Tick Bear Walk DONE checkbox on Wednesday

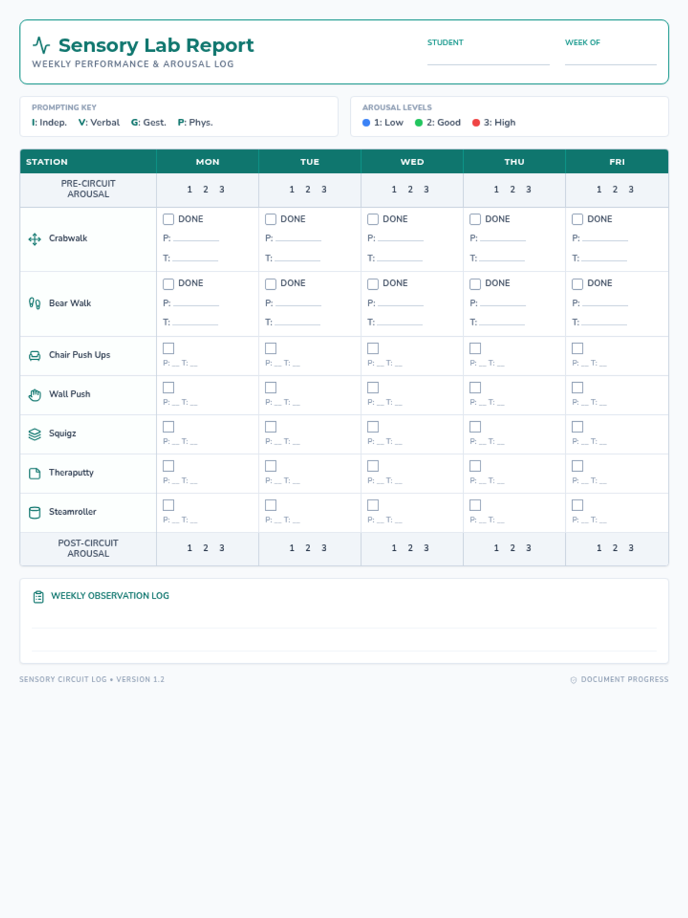point(373,284)
